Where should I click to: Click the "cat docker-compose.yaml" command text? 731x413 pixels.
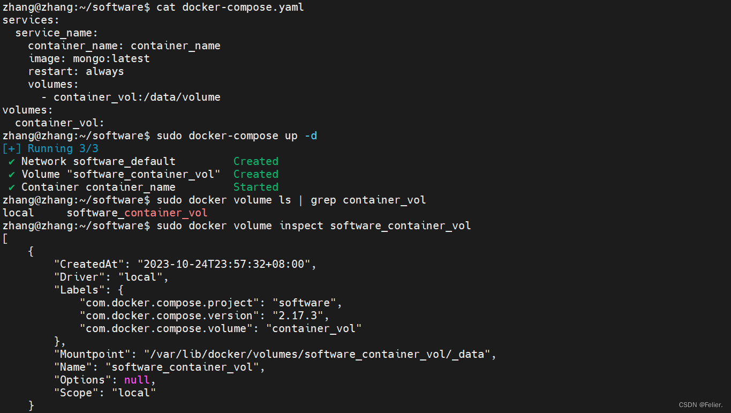click(230, 7)
